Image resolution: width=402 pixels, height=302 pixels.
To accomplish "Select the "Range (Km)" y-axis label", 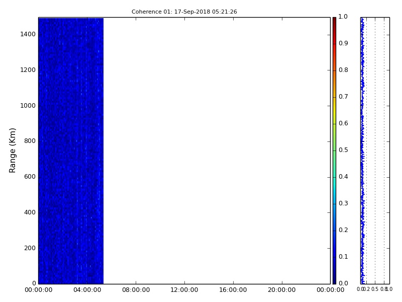I will point(12,150).
